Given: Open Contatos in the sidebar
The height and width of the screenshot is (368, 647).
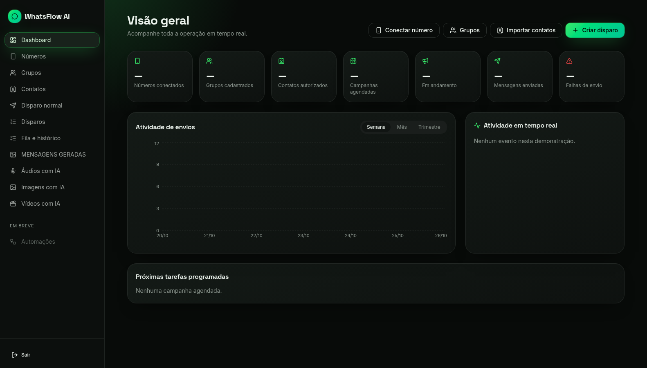Looking at the screenshot, I should (x=52, y=89).
